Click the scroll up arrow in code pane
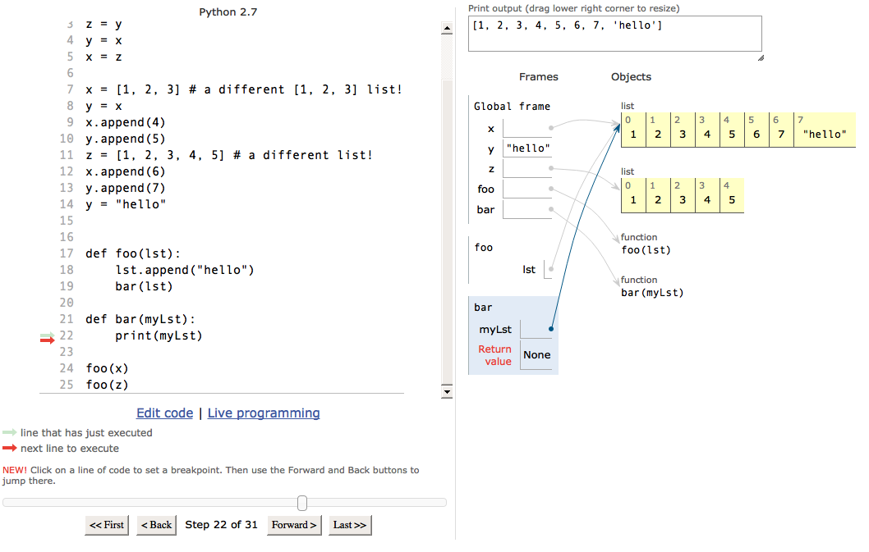 point(447,28)
